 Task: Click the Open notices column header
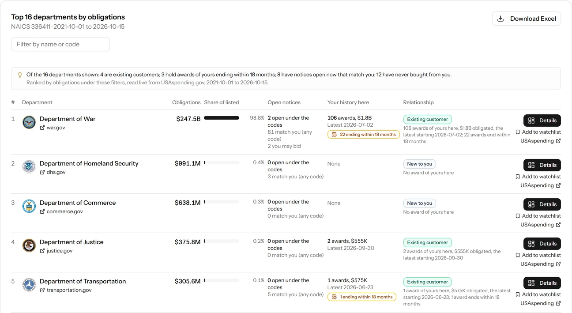click(284, 102)
